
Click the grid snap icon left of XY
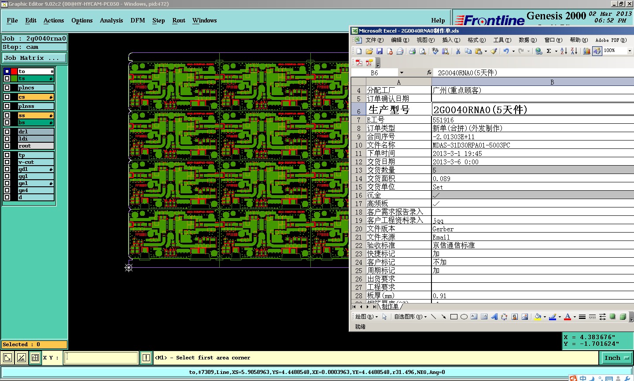coord(35,358)
